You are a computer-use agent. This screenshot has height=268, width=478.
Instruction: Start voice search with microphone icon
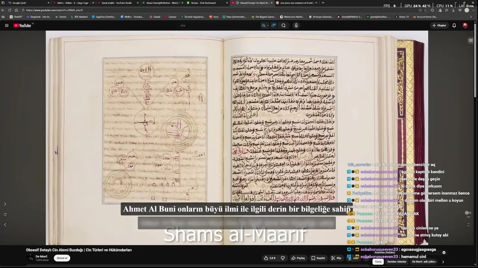[296, 25]
